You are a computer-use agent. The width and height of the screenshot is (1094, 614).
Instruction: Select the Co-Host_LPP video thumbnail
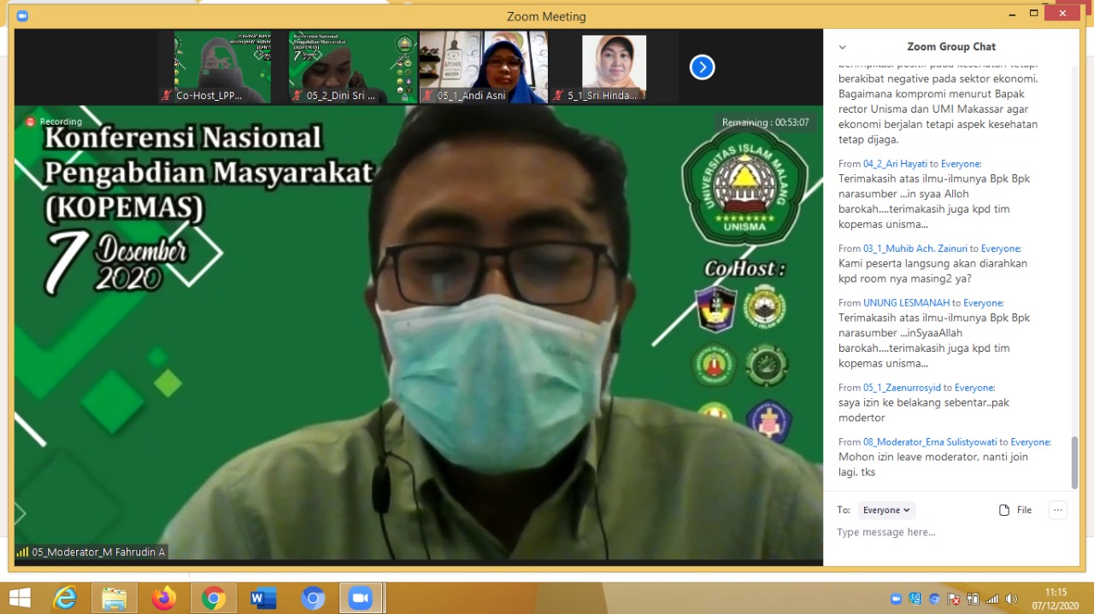[x=222, y=67]
